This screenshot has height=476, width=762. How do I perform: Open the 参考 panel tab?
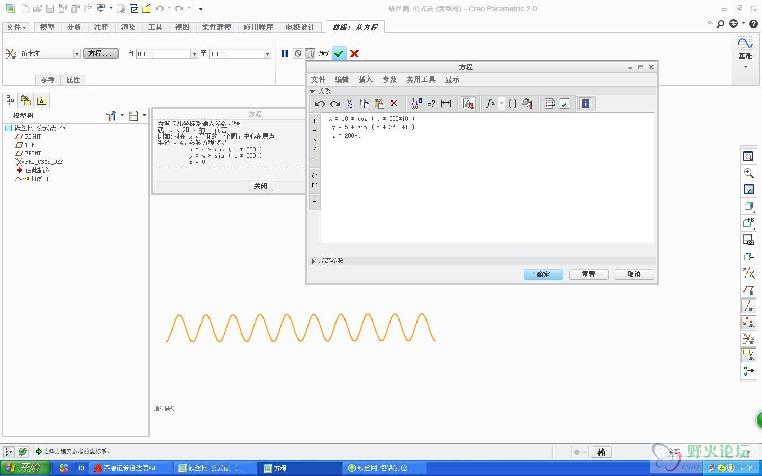pos(48,79)
